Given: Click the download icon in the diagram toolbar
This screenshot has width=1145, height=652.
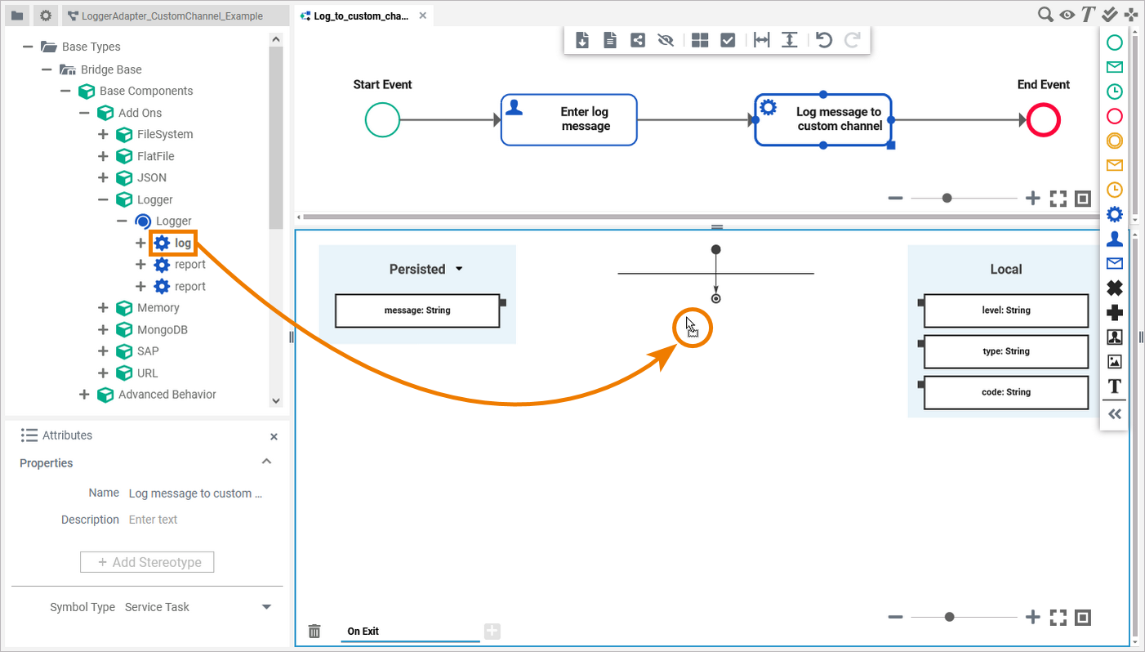Looking at the screenshot, I should tap(582, 40).
